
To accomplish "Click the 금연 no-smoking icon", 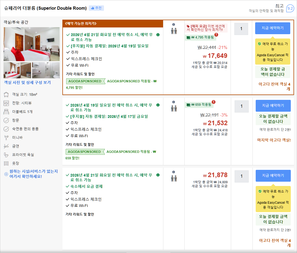I will click(x=6, y=146).
